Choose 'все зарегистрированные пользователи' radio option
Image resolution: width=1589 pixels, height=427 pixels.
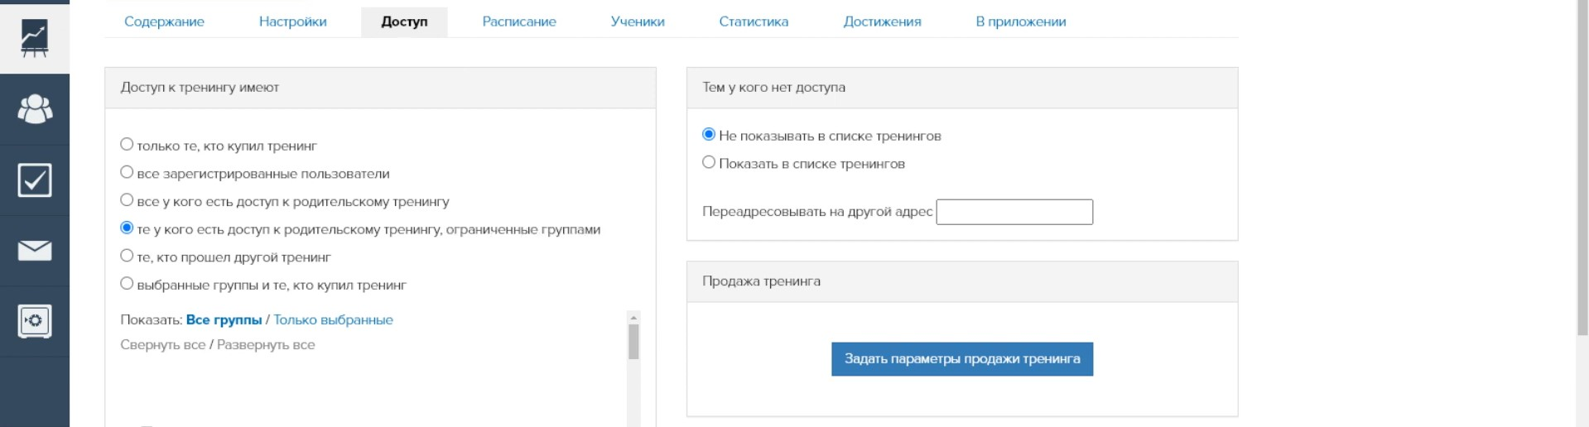click(127, 172)
